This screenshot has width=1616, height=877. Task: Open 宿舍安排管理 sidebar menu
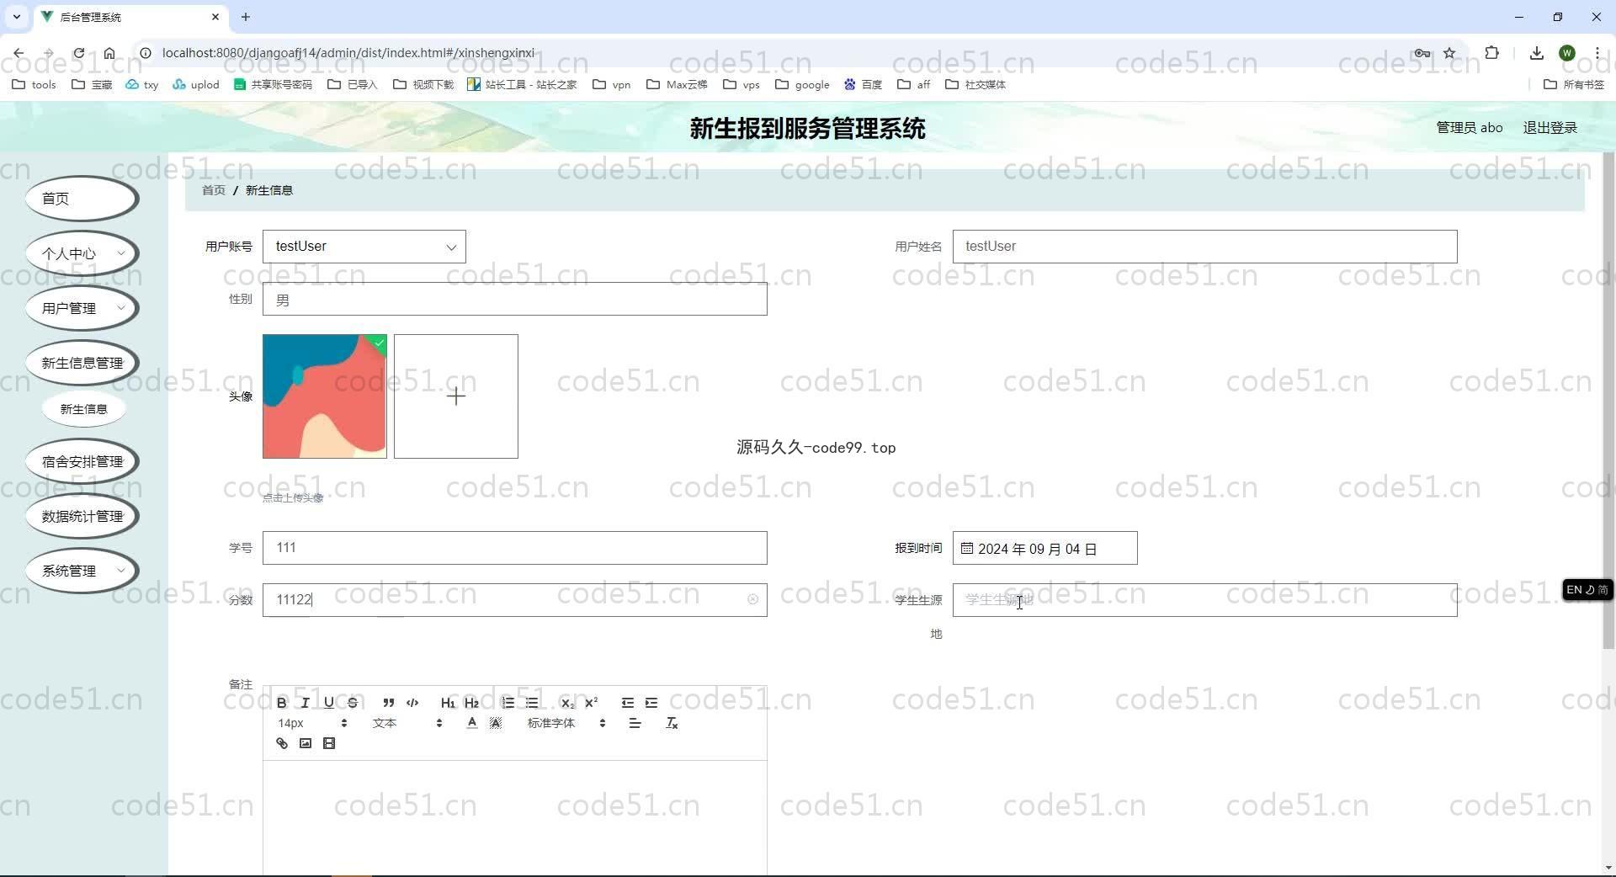[x=82, y=461]
